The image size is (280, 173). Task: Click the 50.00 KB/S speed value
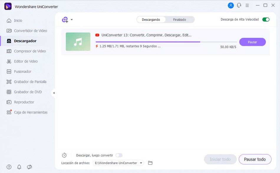pyautogui.click(x=228, y=47)
